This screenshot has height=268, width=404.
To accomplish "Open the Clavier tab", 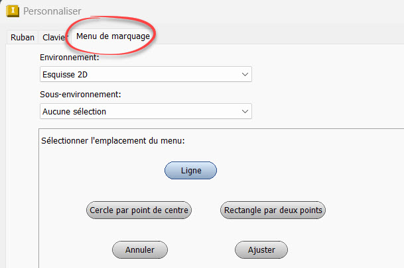I will click(54, 37).
